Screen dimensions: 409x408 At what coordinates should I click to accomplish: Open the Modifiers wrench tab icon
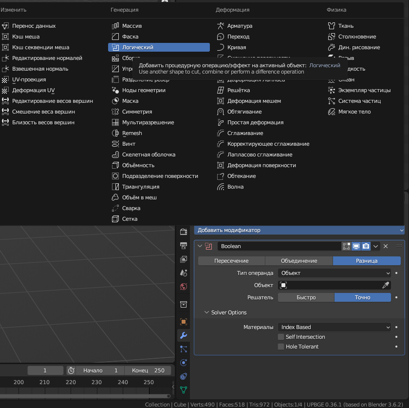(x=184, y=335)
